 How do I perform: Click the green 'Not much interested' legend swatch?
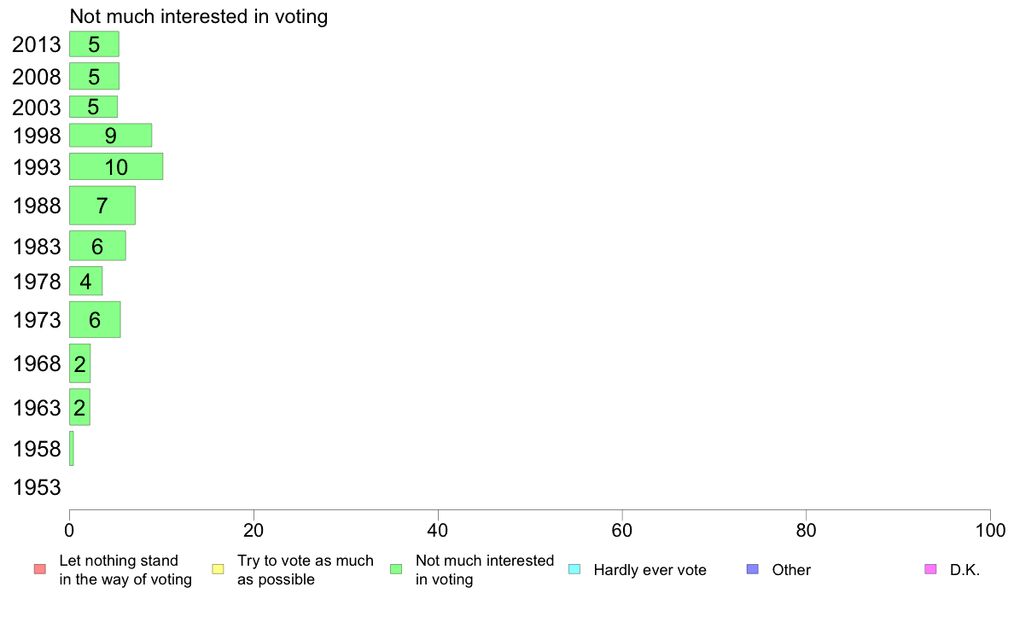pyautogui.click(x=396, y=569)
